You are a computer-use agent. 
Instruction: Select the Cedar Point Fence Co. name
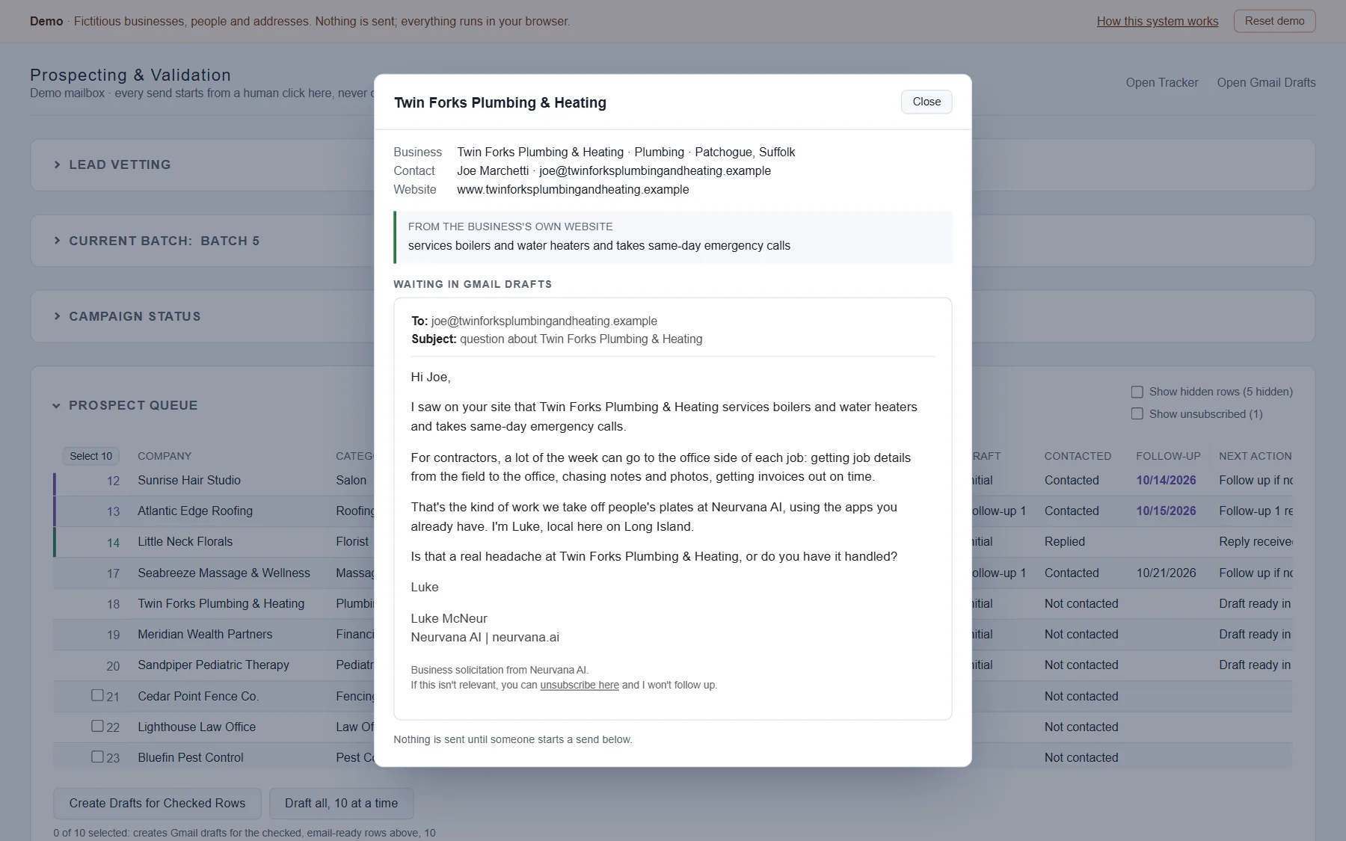click(x=198, y=696)
